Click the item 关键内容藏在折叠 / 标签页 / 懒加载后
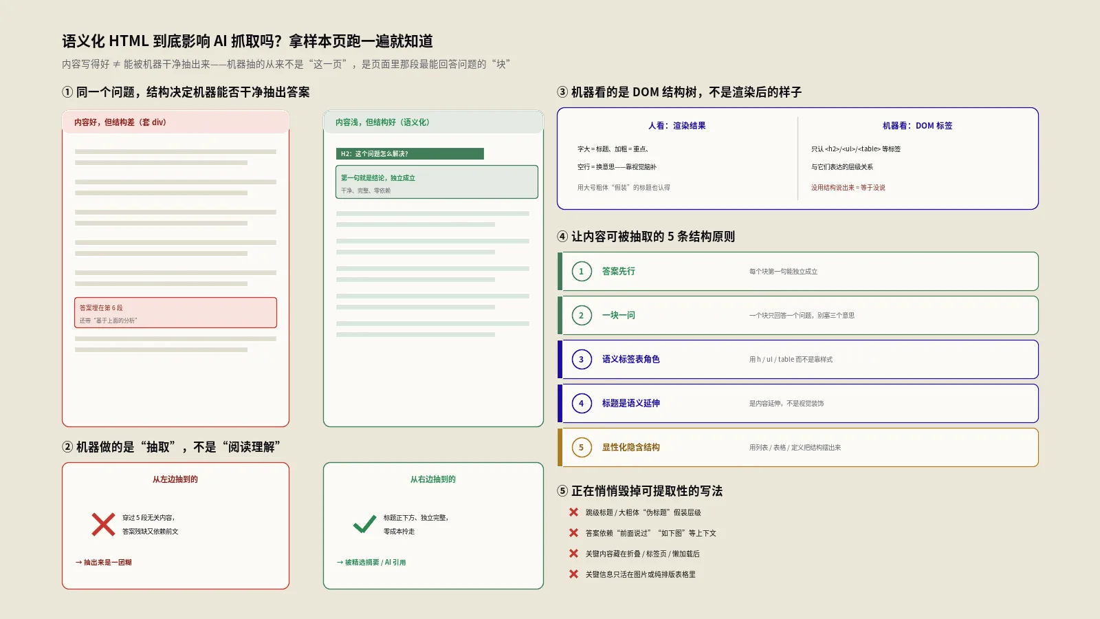 click(643, 554)
